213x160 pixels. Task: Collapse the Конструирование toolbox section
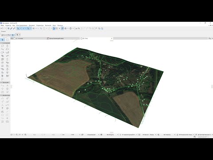tap(1, 43)
